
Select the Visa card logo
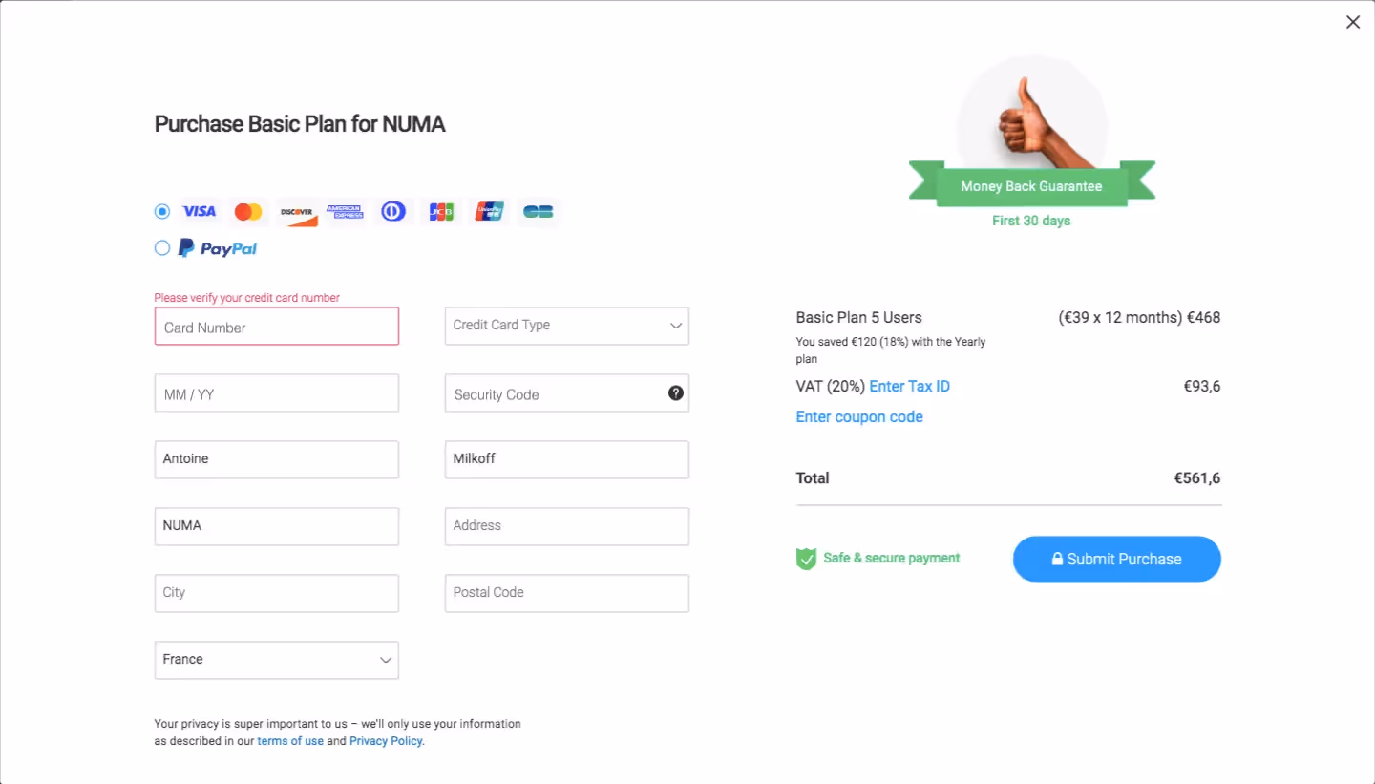tap(199, 211)
